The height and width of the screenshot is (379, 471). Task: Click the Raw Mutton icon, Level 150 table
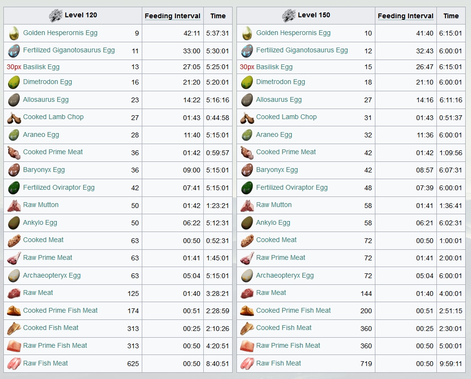coord(247,206)
